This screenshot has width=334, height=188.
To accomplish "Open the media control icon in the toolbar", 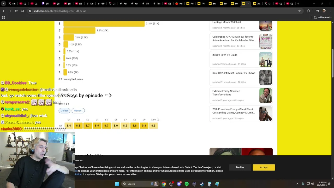I will coord(318,11).
